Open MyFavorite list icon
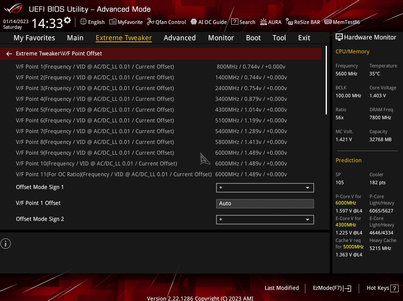Viewport: 403px width, 301px height. click(x=112, y=22)
